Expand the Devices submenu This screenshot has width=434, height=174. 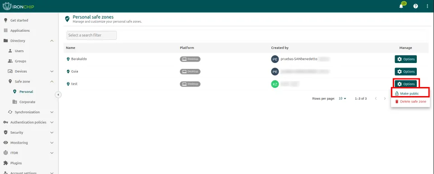(x=52, y=72)
